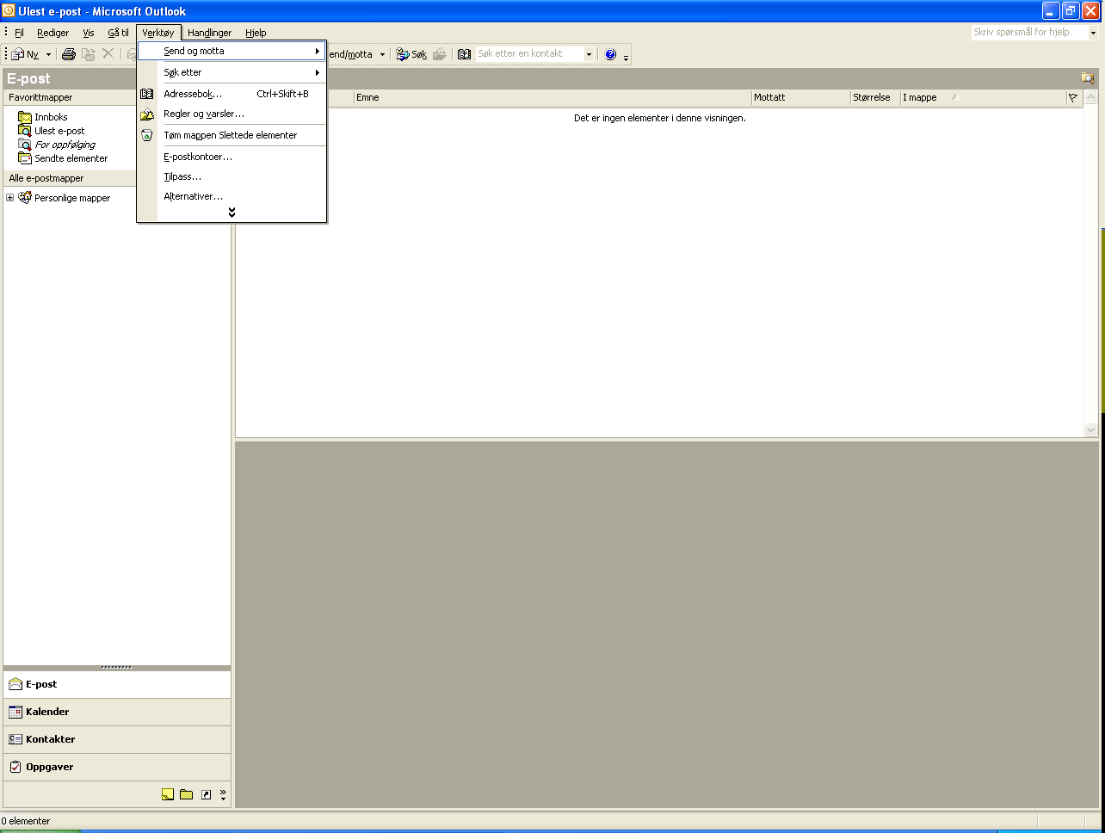This screenshot has height=833, width=1105.
Task: Open the Handlinger menu
Action: [x=209, y=33]
